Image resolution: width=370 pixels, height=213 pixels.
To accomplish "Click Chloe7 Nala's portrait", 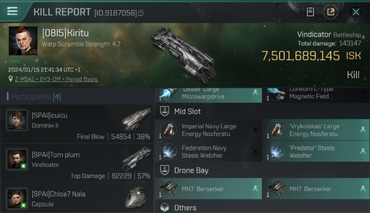I will (17, 199).
